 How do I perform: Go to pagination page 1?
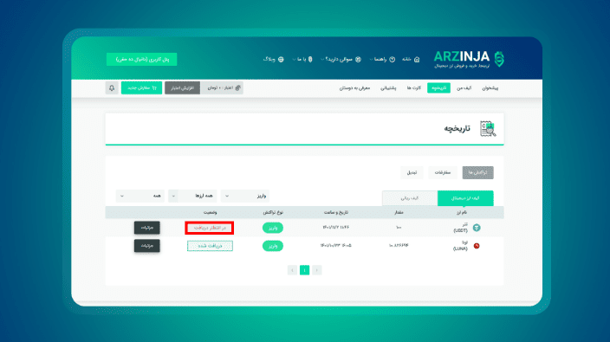pos(305,270)
